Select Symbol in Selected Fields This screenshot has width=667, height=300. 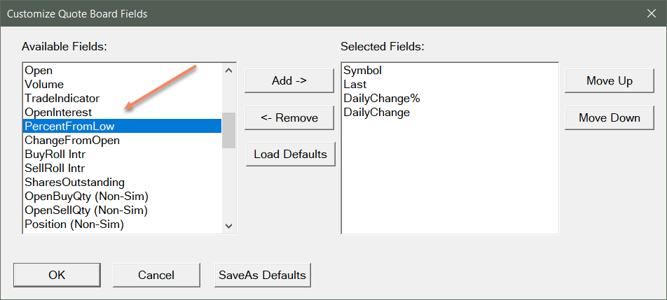pos(362,71)
